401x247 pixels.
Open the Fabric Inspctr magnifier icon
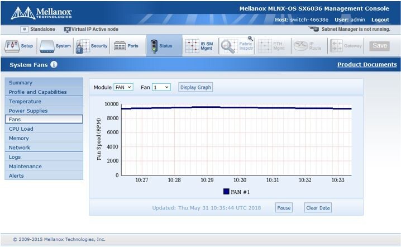[x=229, y=46]
